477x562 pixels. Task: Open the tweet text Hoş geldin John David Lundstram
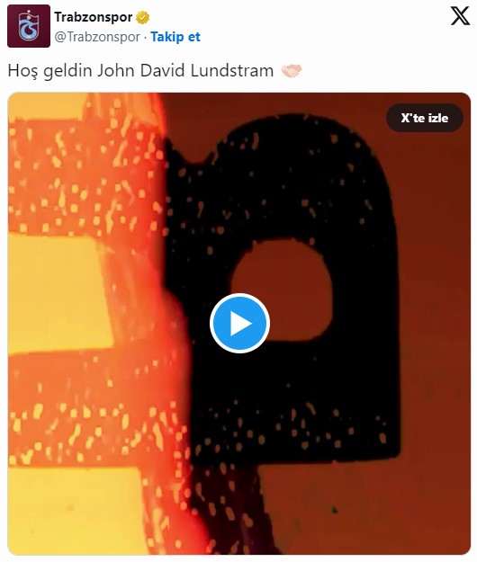point(140,71)
